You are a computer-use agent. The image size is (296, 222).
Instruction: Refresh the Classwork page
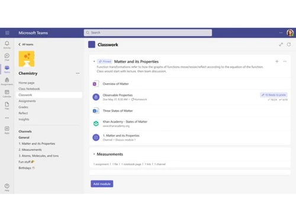289,44
